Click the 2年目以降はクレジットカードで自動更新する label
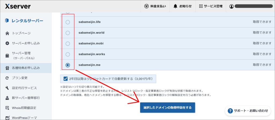Image resolution: width=275 pixels, height=120 pixels. [x=111, y=79]
